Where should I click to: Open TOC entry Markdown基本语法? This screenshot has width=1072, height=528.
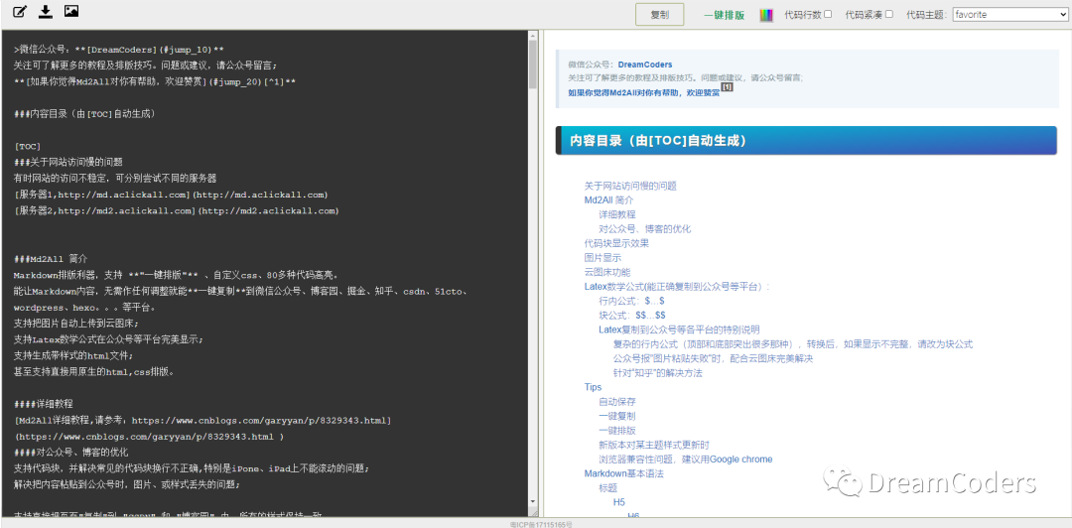tap(623, 473)
